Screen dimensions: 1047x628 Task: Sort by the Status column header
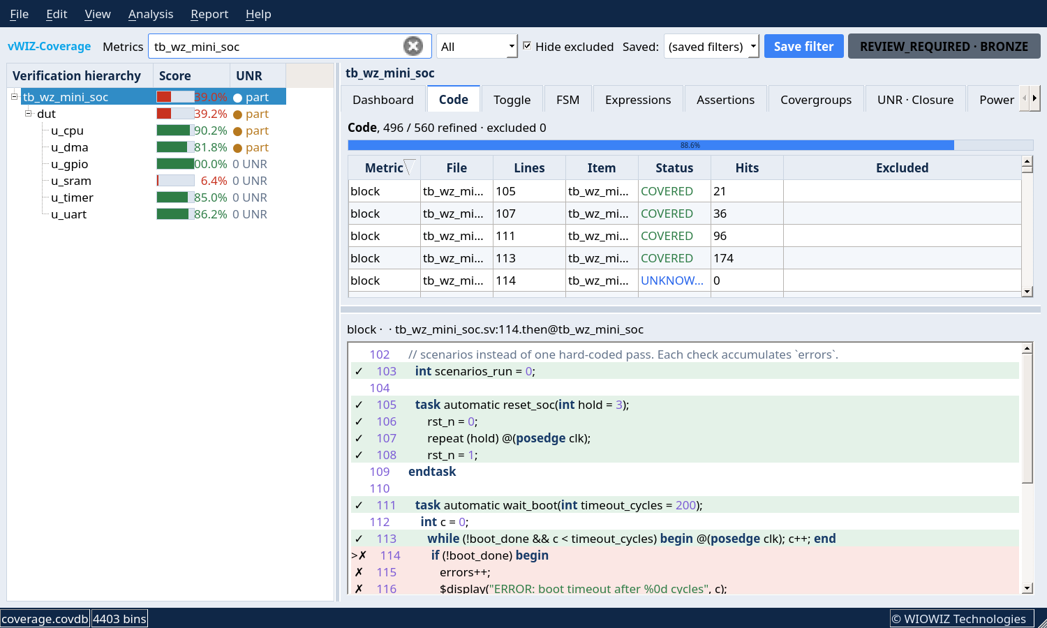(x=674, y=167)
